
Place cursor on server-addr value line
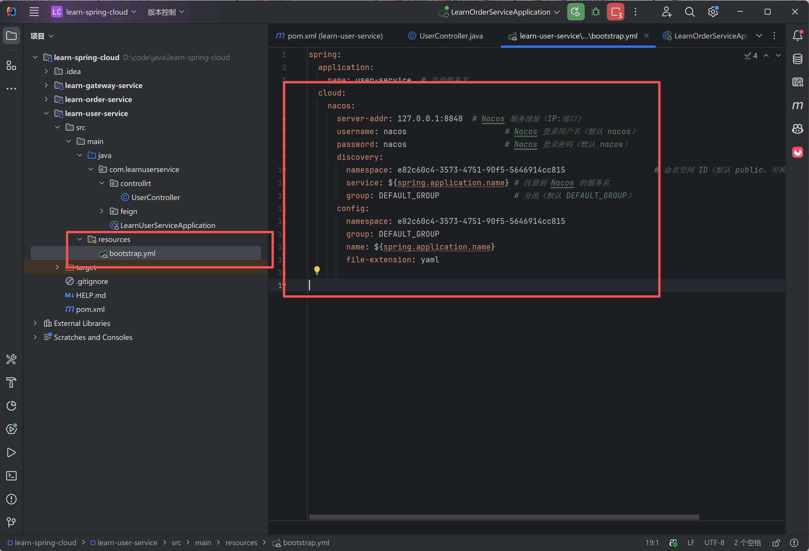pos(430,119)
